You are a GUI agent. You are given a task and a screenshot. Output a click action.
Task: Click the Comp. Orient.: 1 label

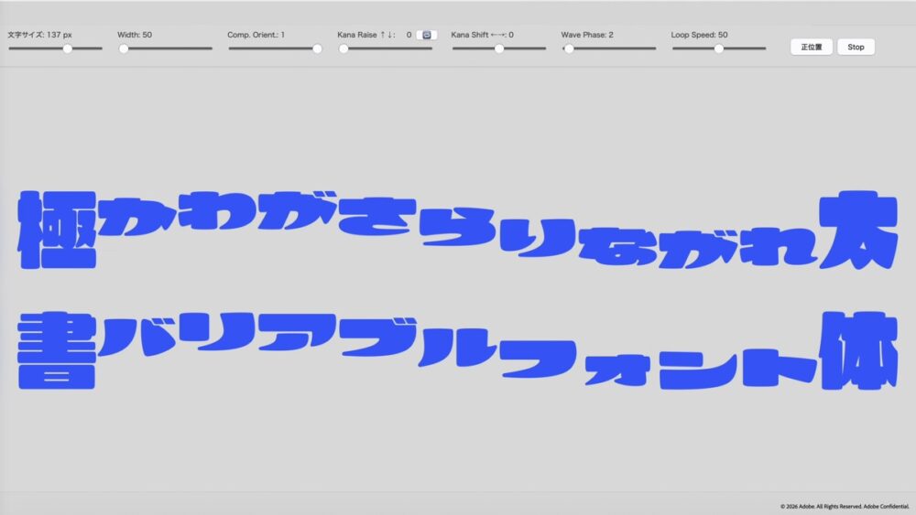(x=256, y=35)
